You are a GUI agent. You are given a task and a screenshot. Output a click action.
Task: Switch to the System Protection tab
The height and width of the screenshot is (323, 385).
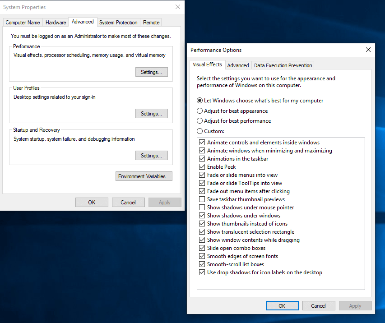coord(118,22)
